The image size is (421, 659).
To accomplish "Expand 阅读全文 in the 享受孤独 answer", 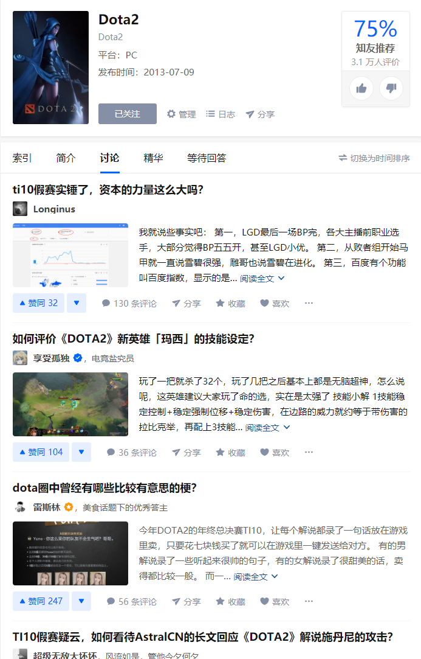I will tap(268, 427).
